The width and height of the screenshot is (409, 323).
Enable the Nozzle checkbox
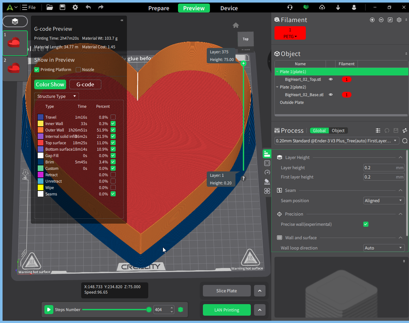[x=78, y=70]
